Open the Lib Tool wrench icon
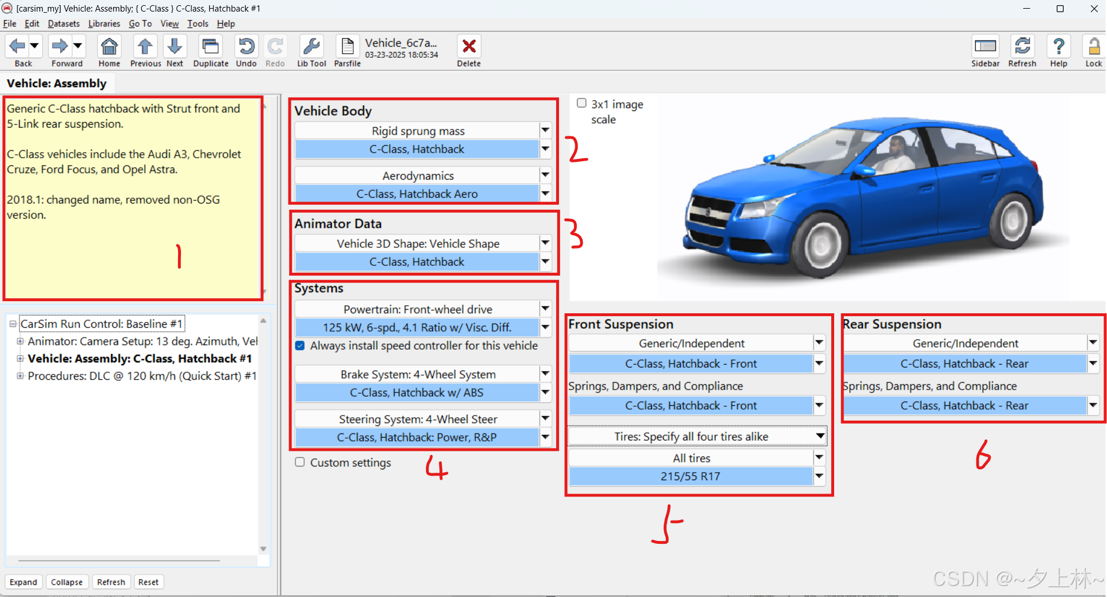The width and height of the screenshot is (1107, 597). (x=312, y=46)
